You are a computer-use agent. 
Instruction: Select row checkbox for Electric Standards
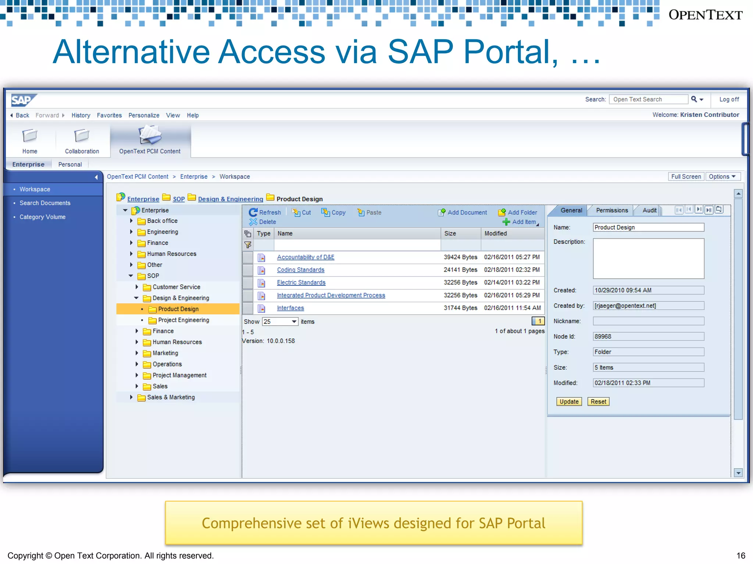click(x=248, y=283)
